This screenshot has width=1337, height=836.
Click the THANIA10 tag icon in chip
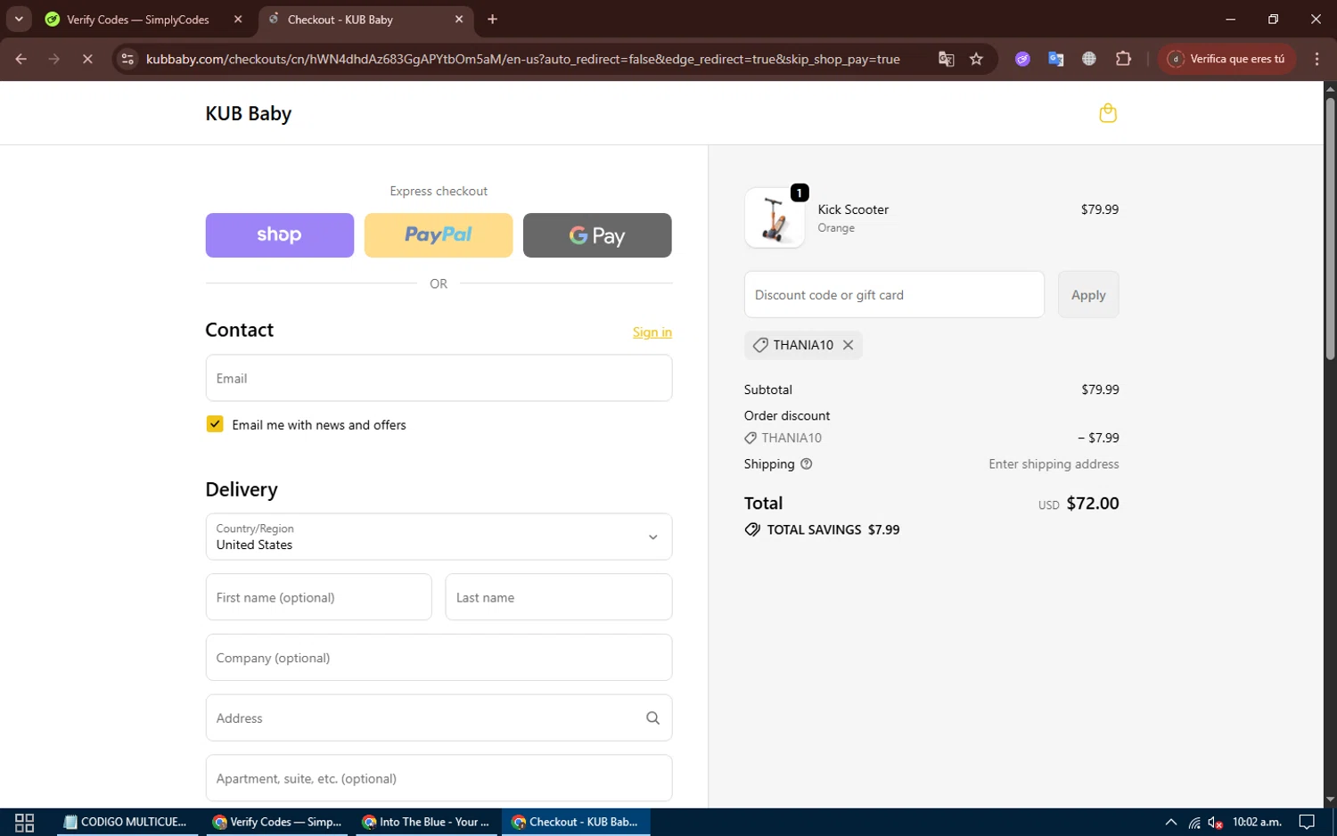point(760,345)
